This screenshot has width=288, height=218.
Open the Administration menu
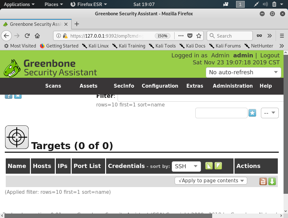pos(233,86)
